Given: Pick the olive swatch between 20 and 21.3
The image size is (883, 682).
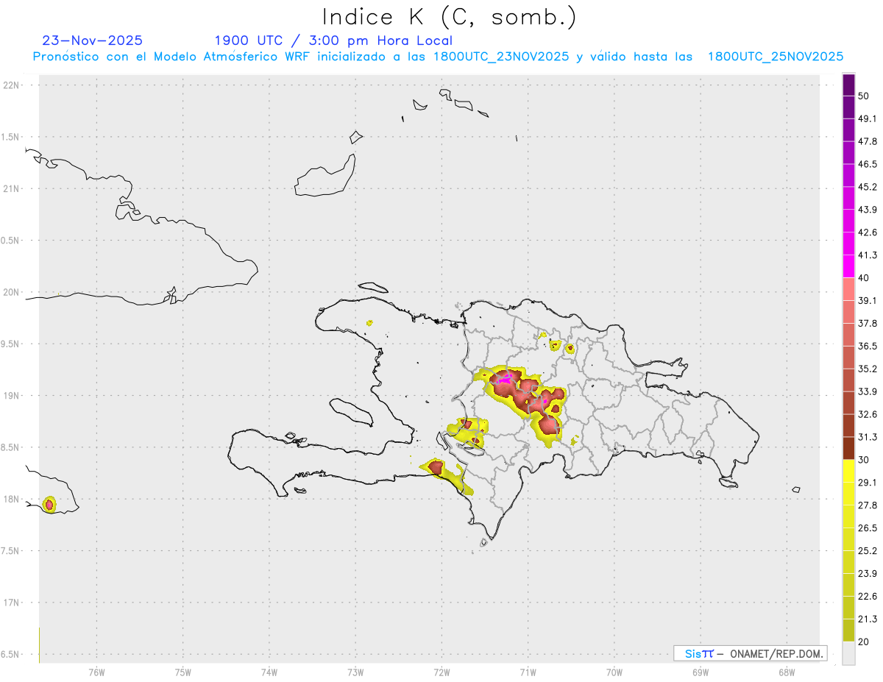Looking at the screenshot, I should coord(848,631).
